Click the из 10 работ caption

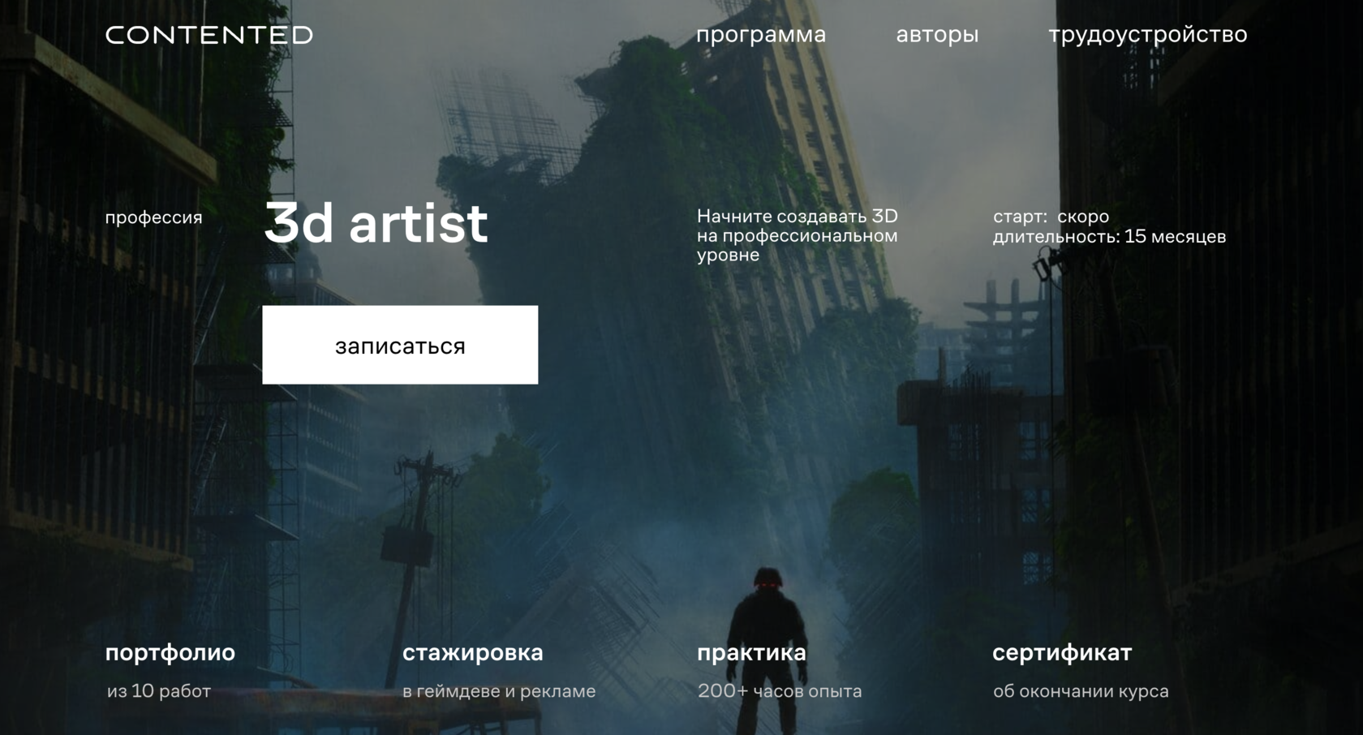[159, 691]
